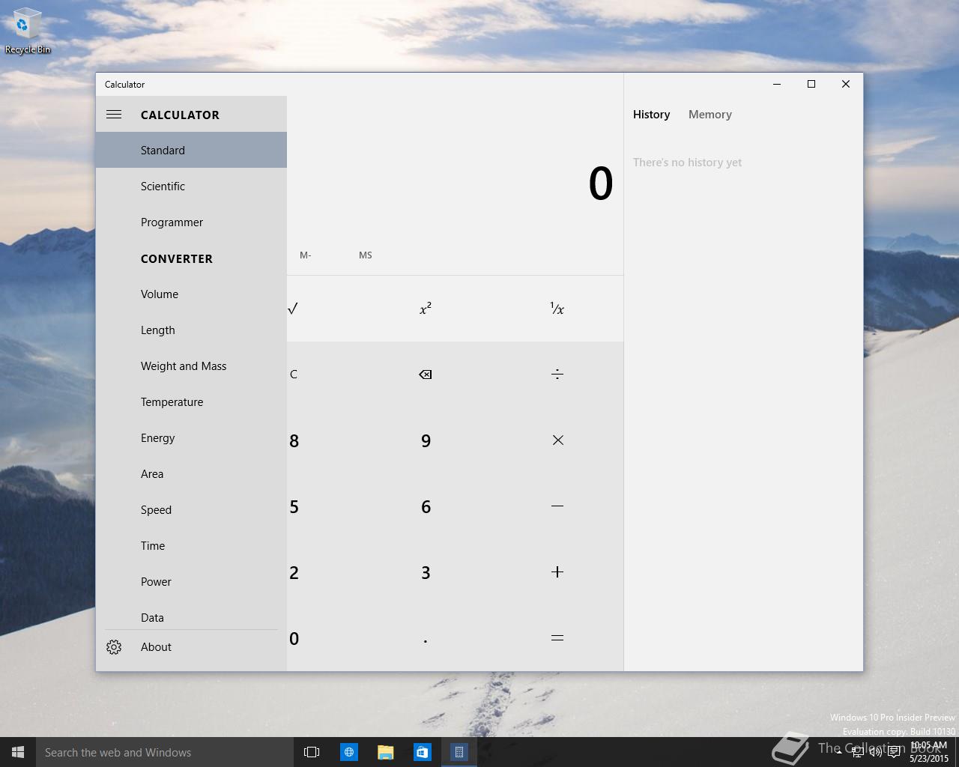Screen dimensions: 959x767
Task: Click the M- memory subtract button
Action: [x=305, y=255]
